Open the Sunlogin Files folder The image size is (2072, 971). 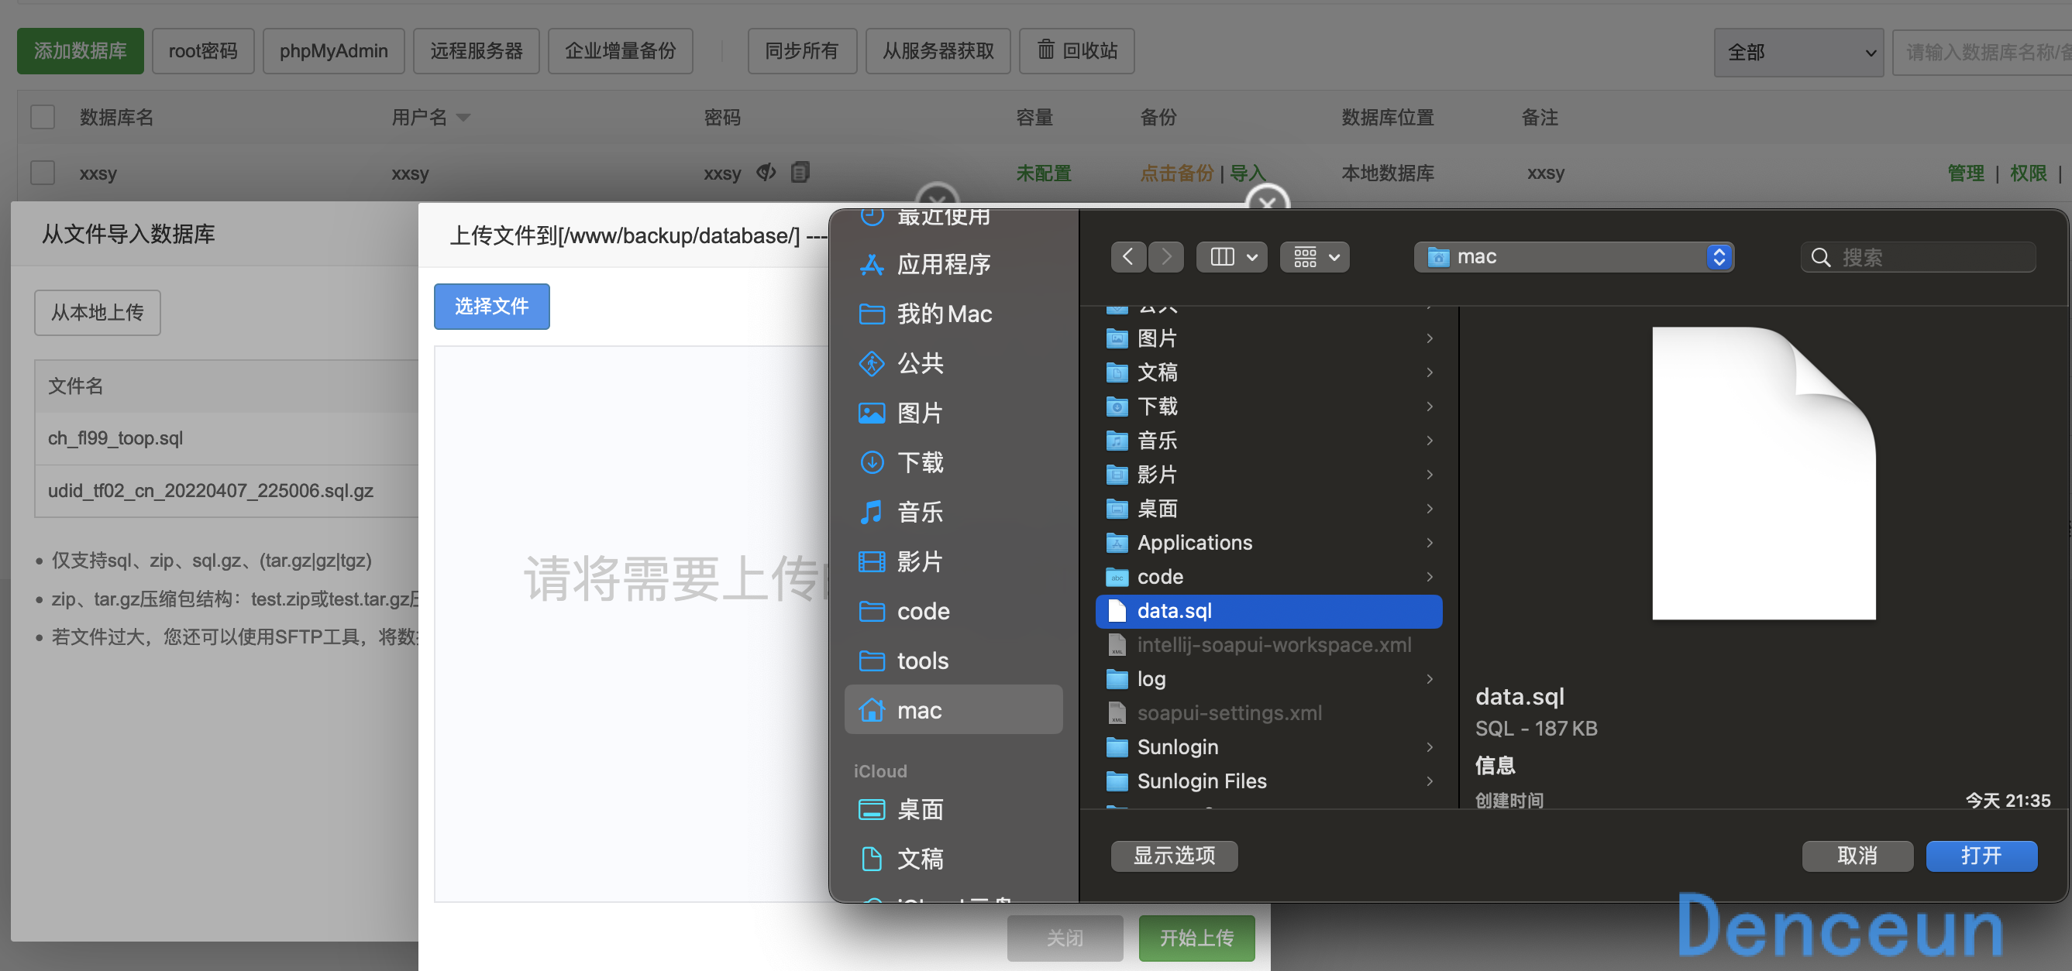click(x=1268, y=781)
